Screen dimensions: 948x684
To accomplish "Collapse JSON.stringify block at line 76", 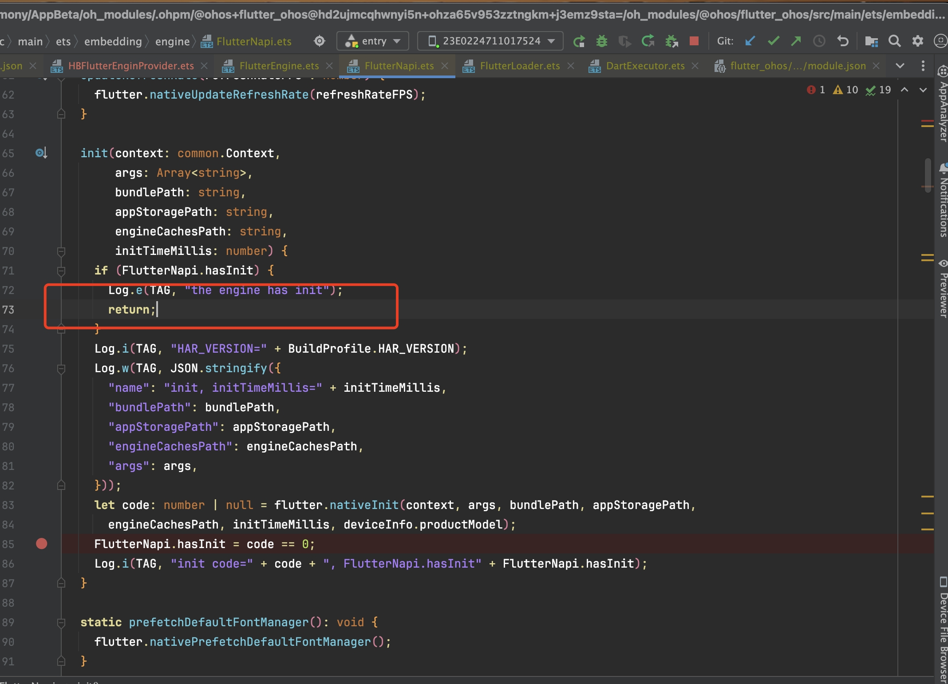I will click(x=61, y=369).
